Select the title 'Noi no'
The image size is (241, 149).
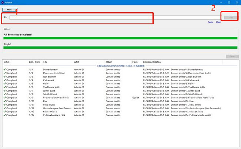[46, 84]
